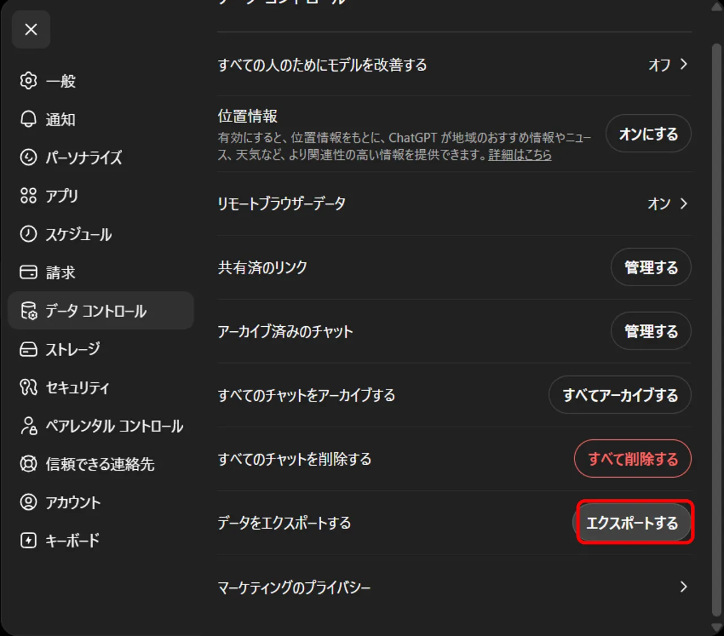Click the すべてアーカイブする button
Screen dimensions: 724x636
point(620,395)
